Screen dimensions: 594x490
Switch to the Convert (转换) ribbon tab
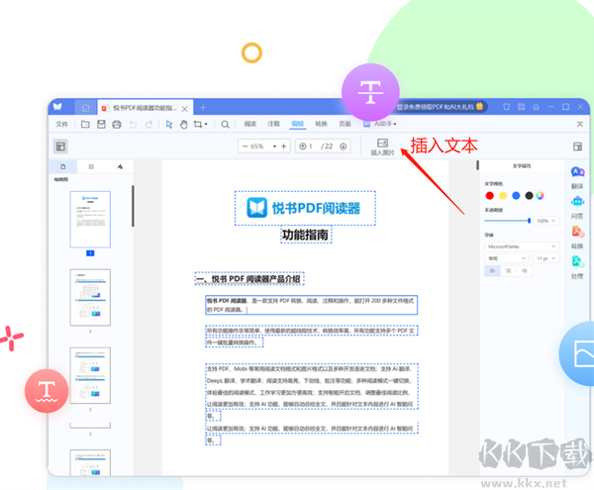(321, 124)
